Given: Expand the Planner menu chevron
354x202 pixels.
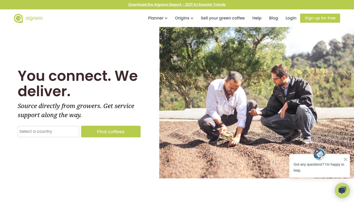Looking at the screenshot, I should coord(166,18).
